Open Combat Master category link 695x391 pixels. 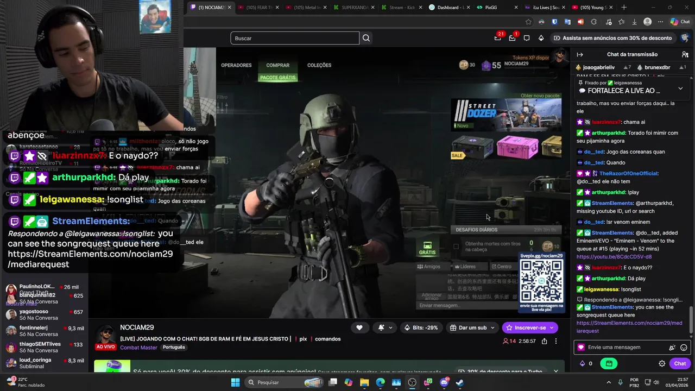[x=138, y=348]
